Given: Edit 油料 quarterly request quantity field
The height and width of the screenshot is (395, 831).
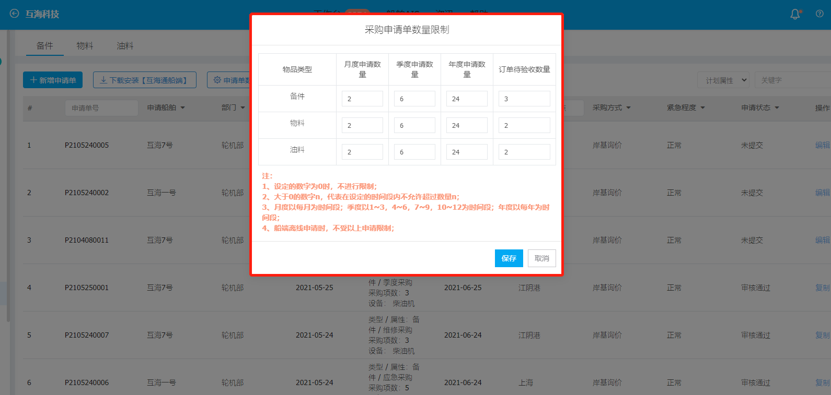Looking at the screenshot, I should point(414,152).
